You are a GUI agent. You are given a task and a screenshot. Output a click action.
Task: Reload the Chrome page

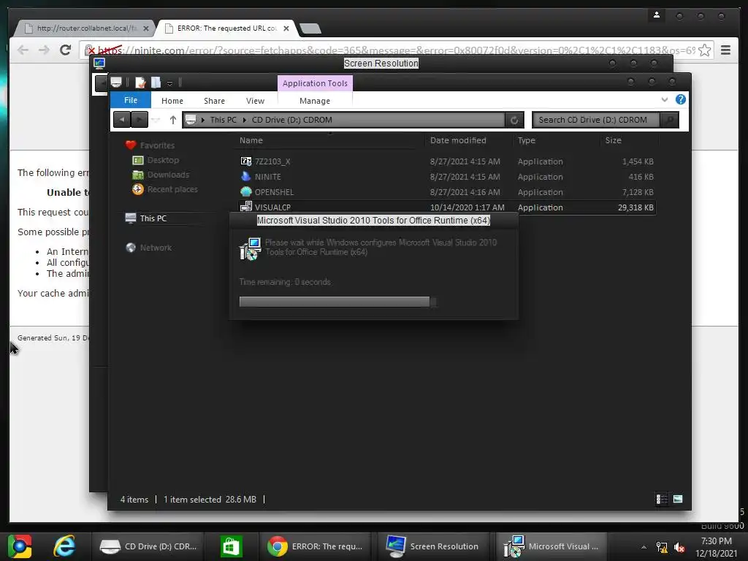[65, 50]
